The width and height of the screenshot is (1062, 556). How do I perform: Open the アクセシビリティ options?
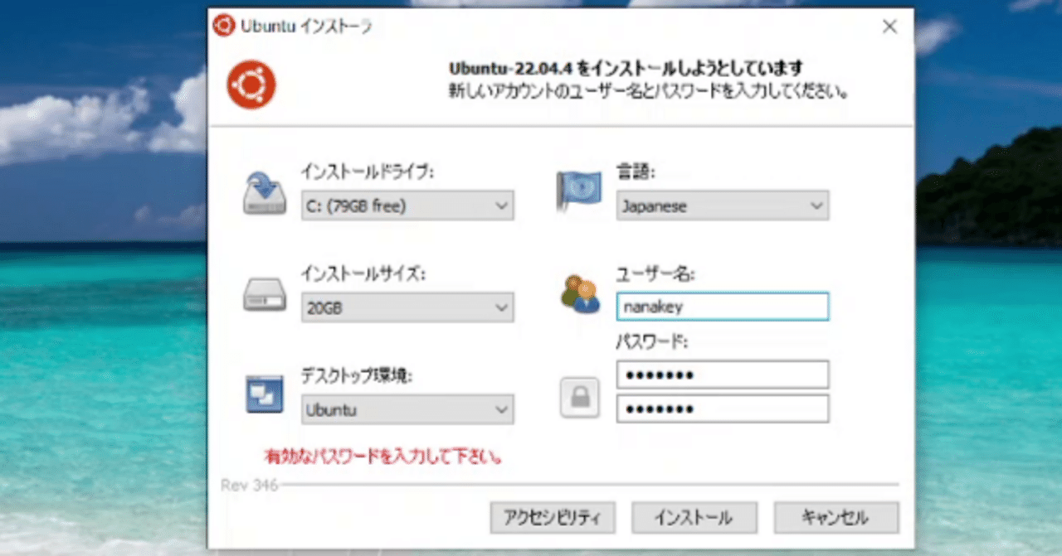553,517
